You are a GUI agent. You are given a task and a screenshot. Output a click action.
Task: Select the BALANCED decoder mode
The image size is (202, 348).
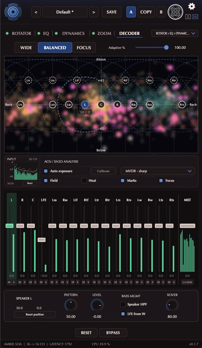point(55,48)
